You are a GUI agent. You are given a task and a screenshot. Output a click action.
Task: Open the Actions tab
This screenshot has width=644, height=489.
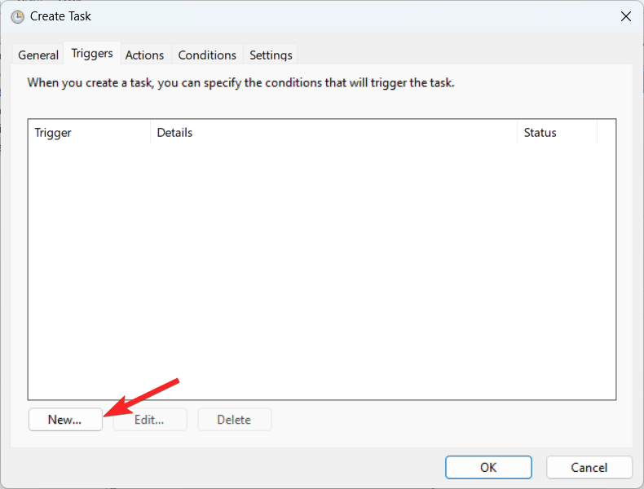144,55
